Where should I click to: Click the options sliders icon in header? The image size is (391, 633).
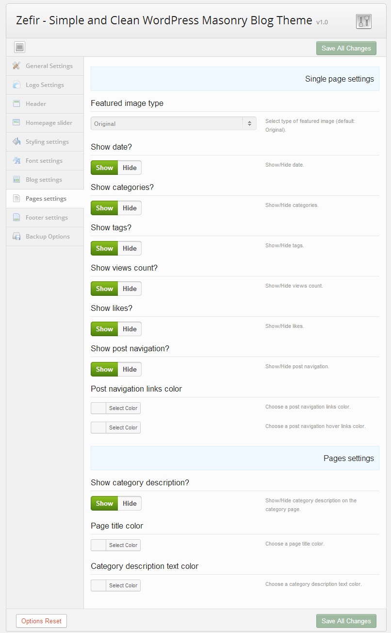(363, 21)
